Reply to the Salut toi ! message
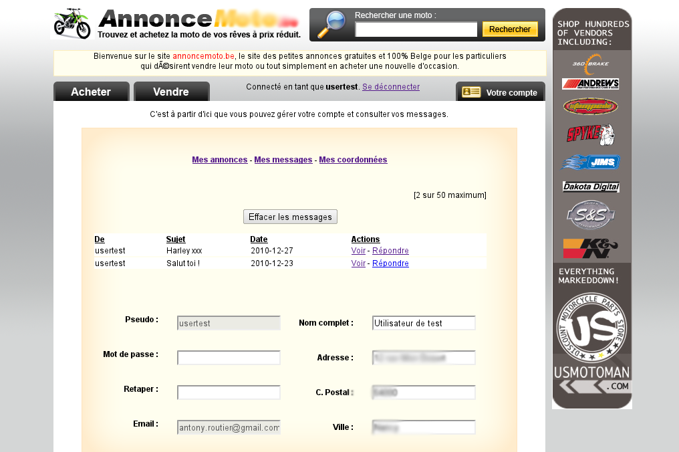Screen dimensions: 679x452 [x=390, y=263]
